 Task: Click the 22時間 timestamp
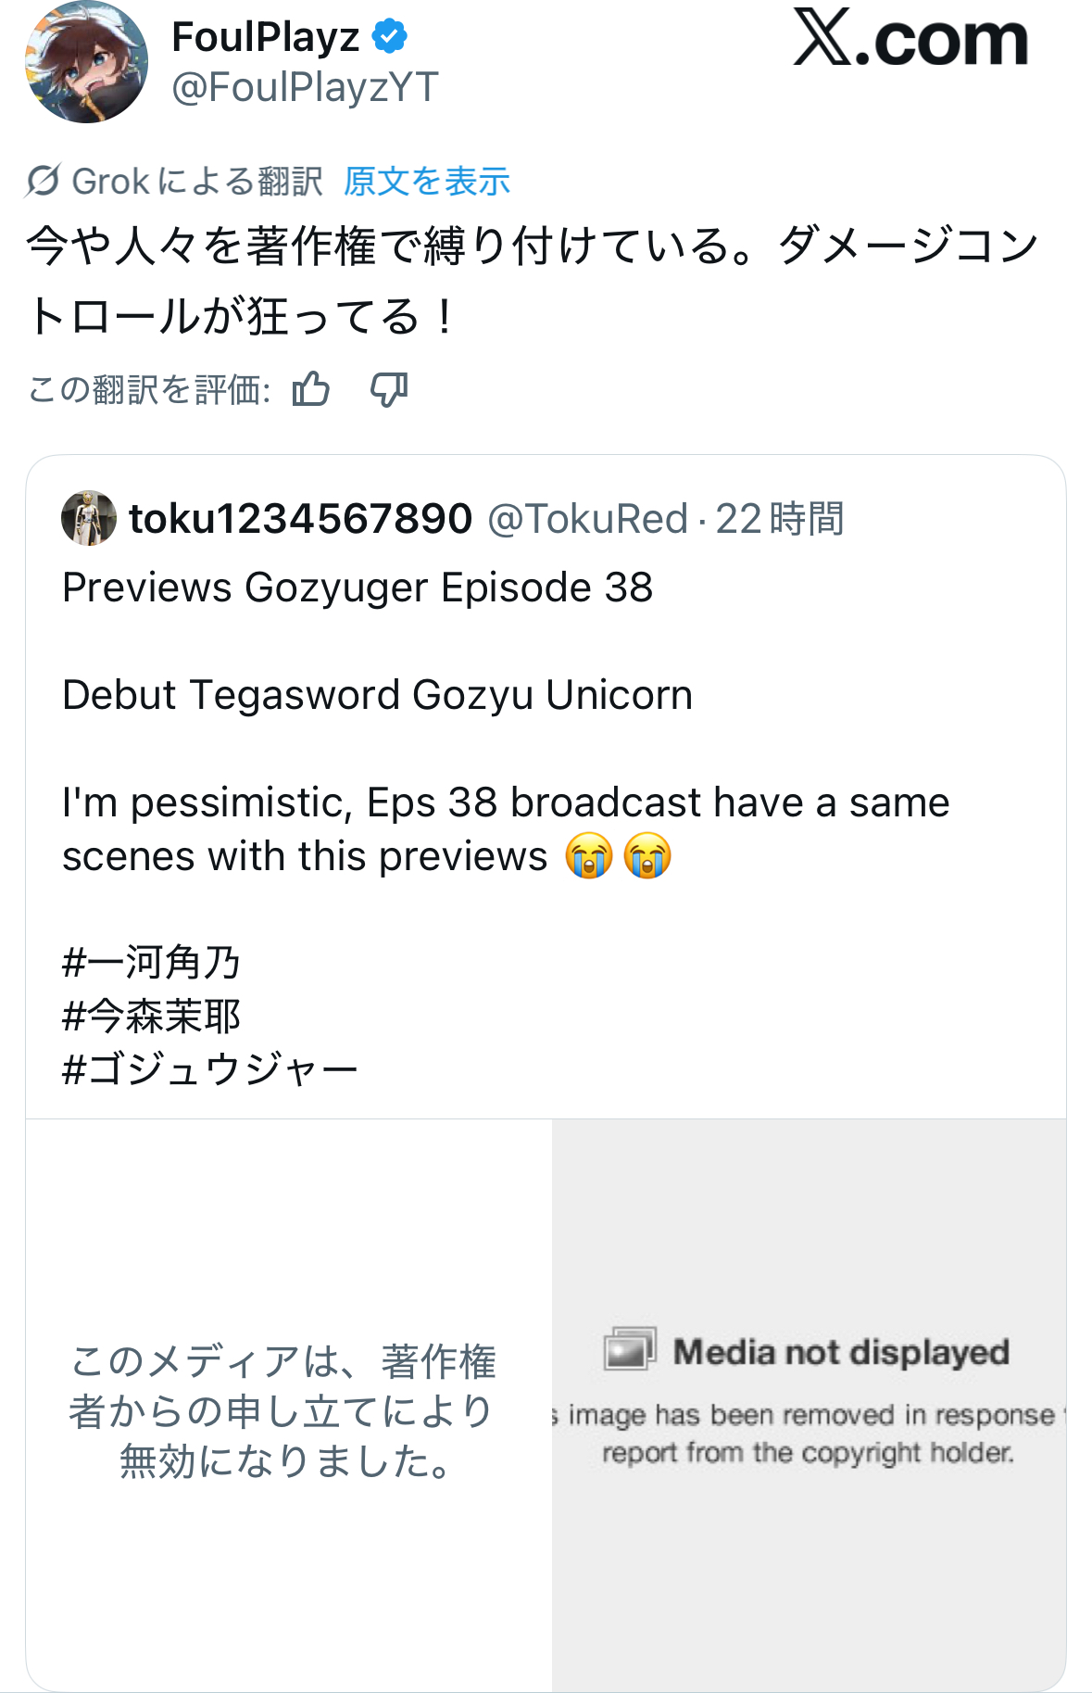click(x=779, y=519)
